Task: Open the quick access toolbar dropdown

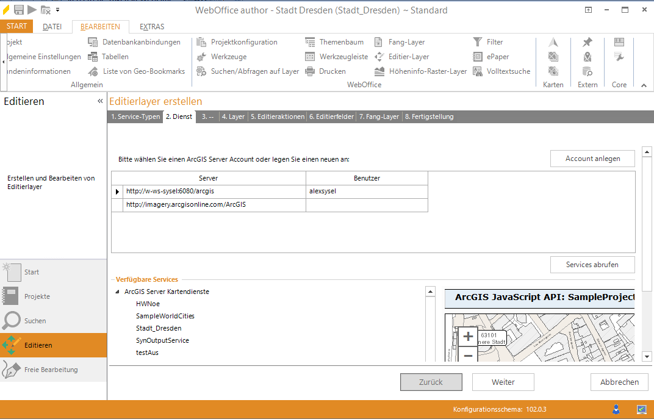Action: point(57,10)
